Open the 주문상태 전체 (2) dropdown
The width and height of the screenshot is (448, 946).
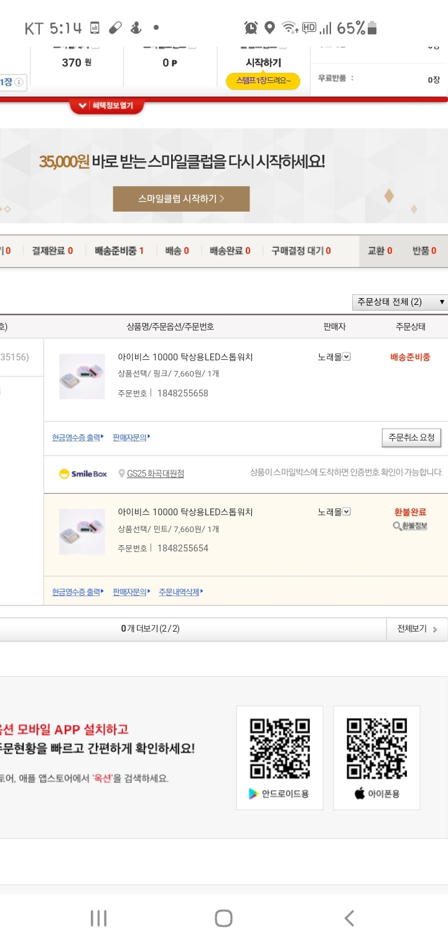tap(399, 302)
